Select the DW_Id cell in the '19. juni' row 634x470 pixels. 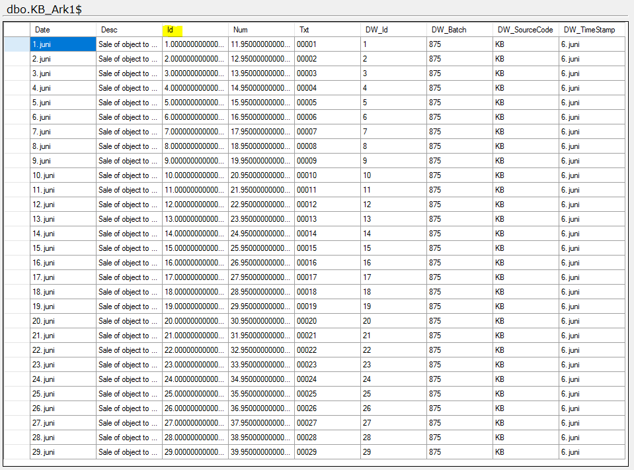coord(394,306)
